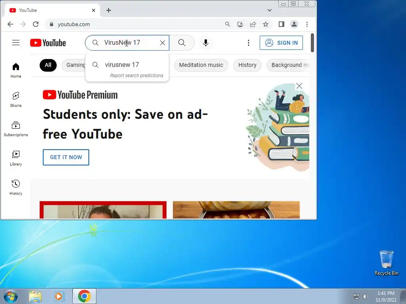Go to Home in sidebar
The image size is (406, 304).
pyautogui.click(x=16, y=70)
